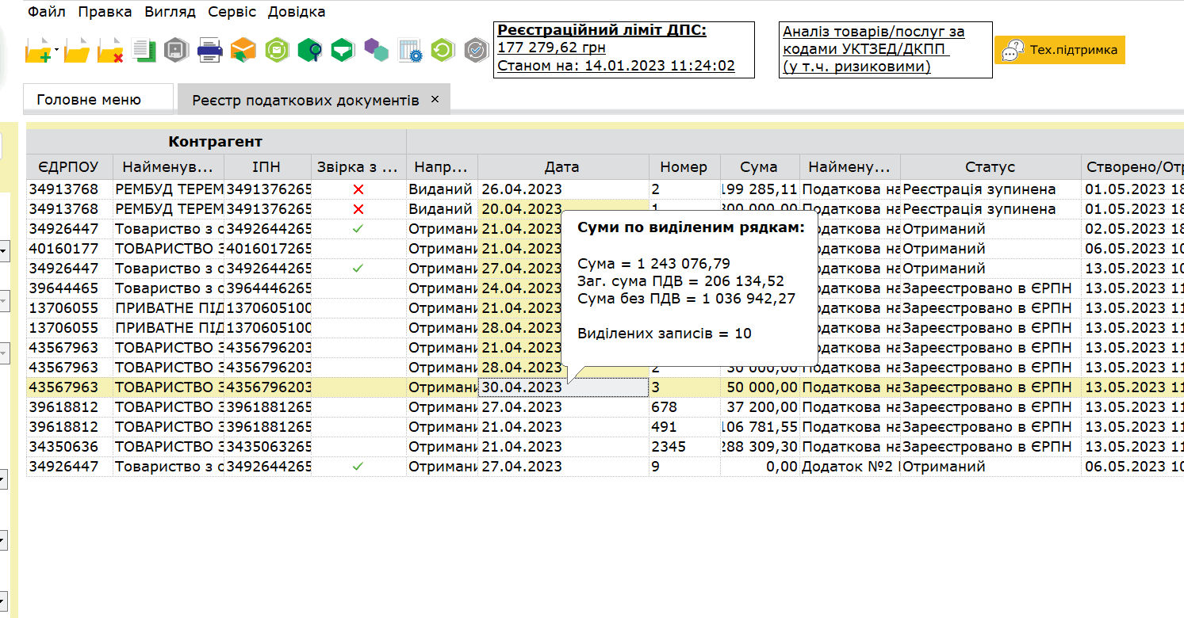Open search with the green magnifier hexagon

pyautogui.click(x=309, y=51)
